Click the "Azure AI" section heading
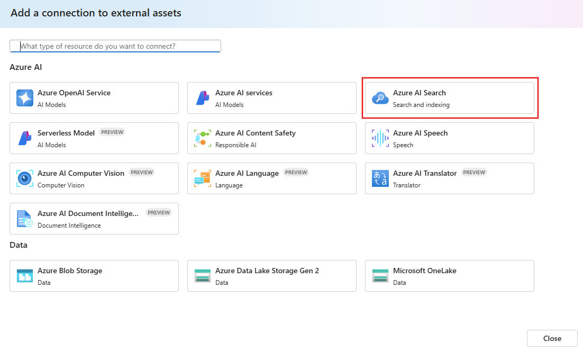583x351 pixels. pyautogui.click(x=25, y=67)
